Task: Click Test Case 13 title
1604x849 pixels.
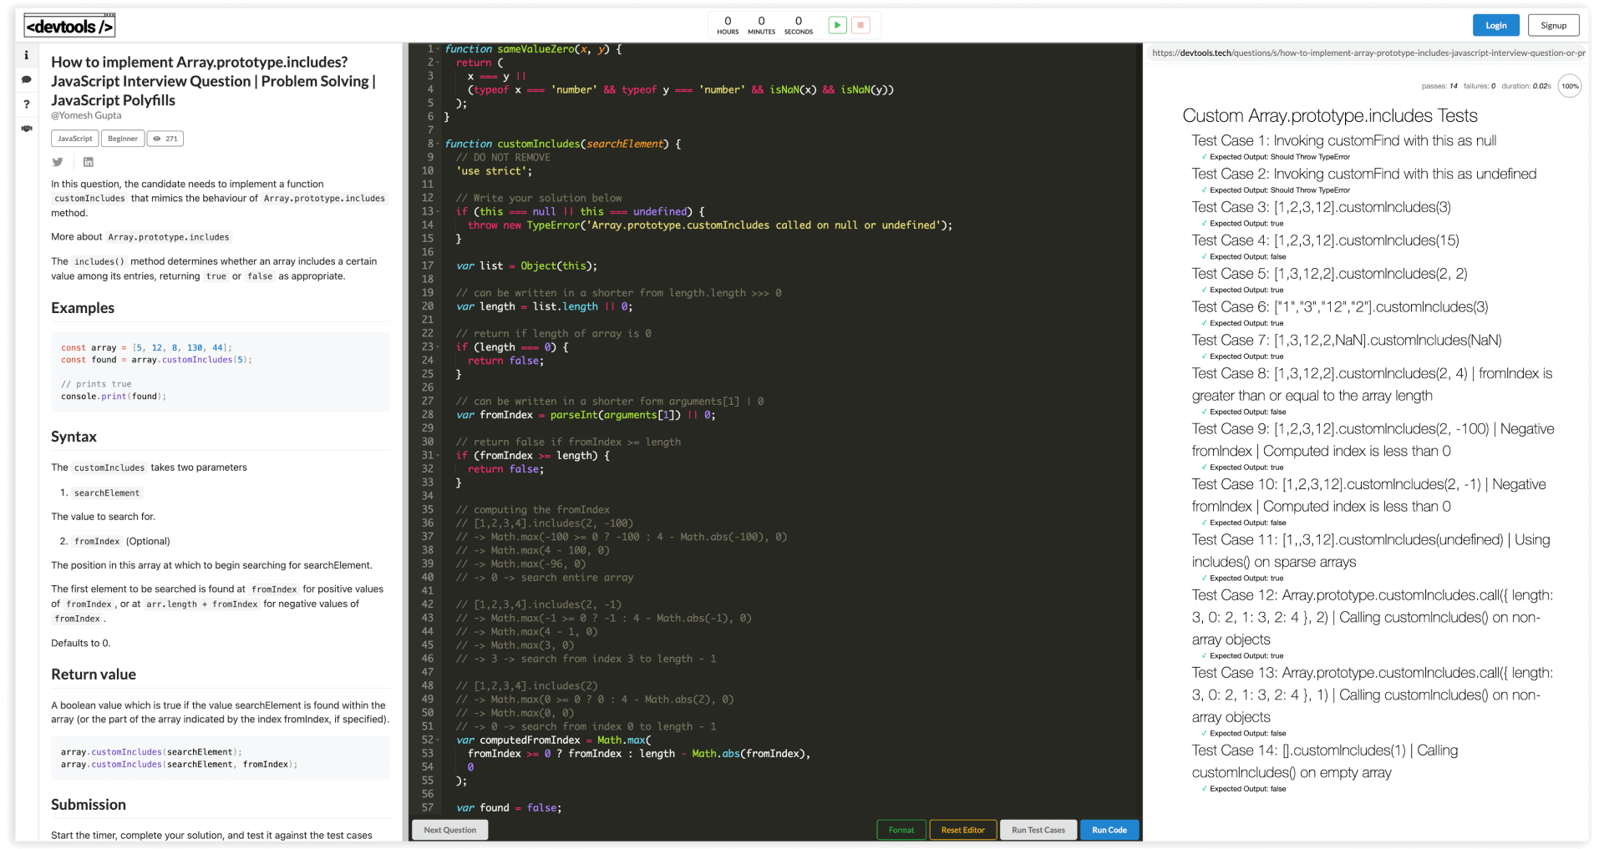Action: pos(1373,695)
